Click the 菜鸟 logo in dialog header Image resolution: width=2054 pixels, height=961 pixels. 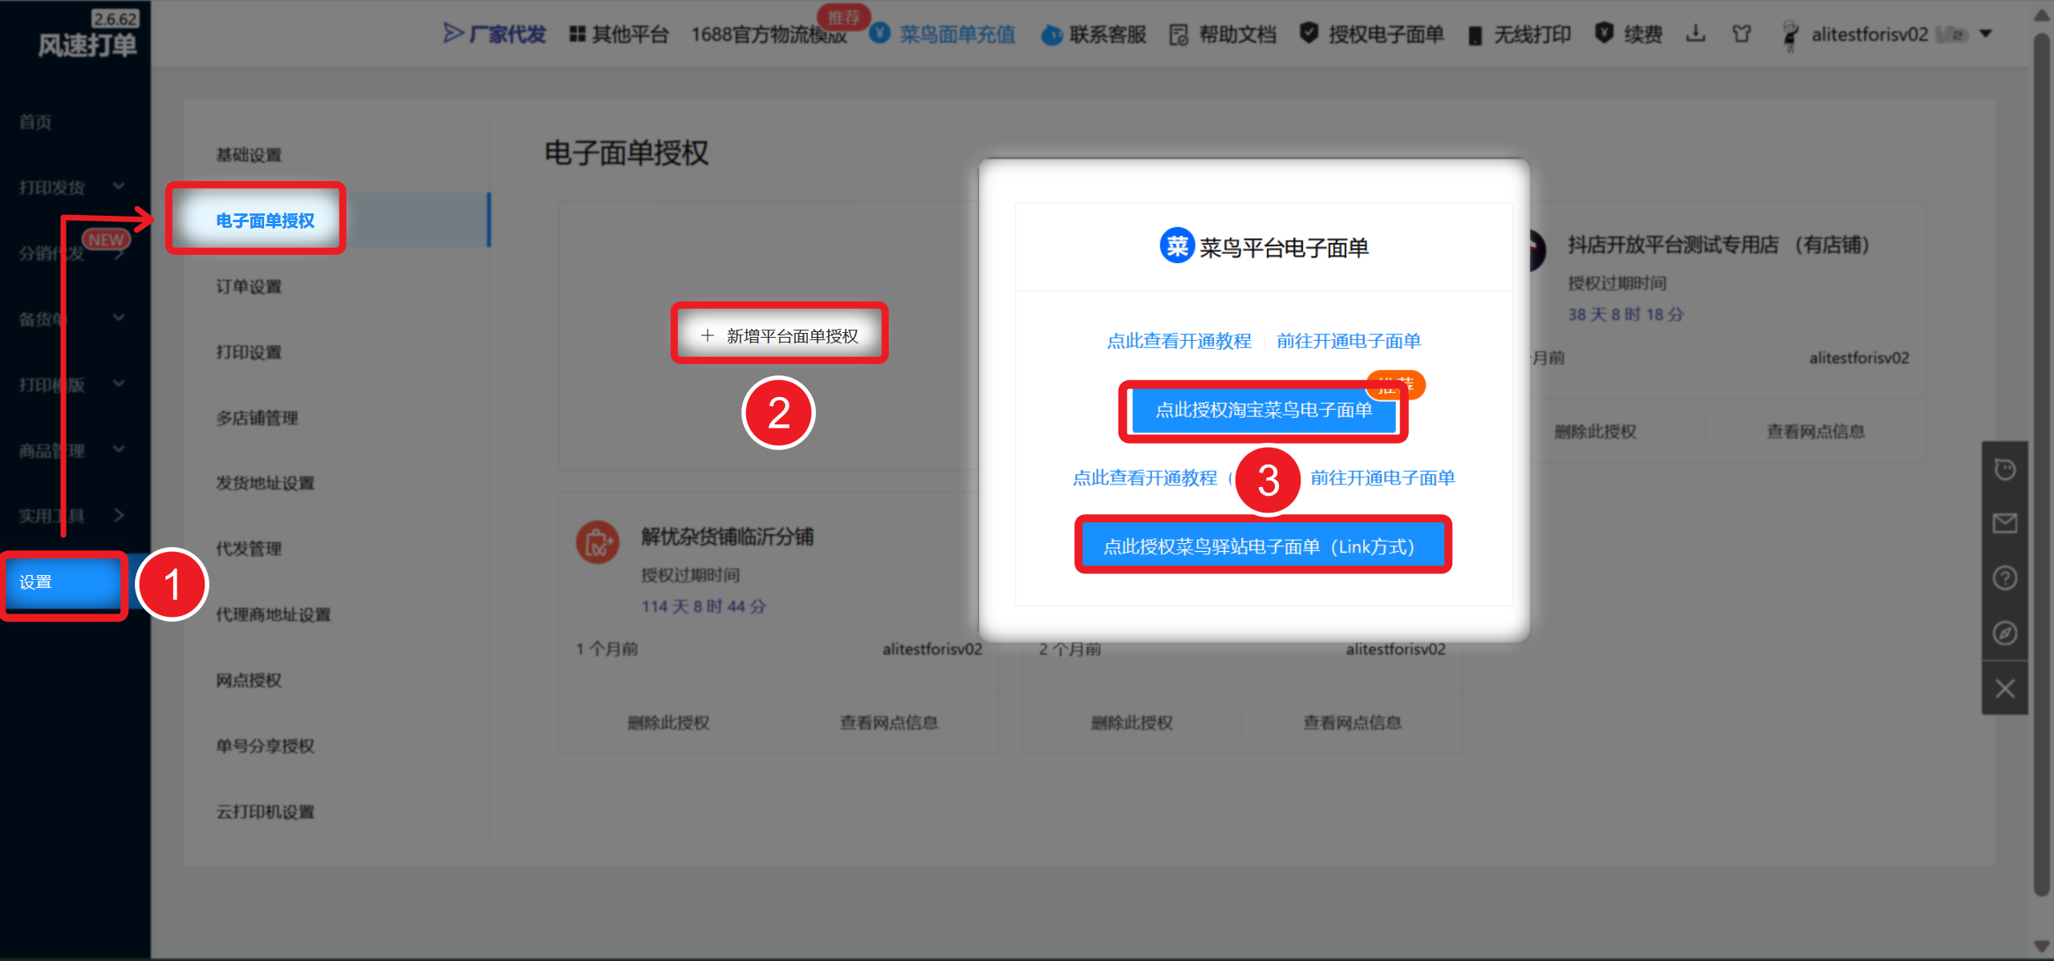[x=1177, y=246]
